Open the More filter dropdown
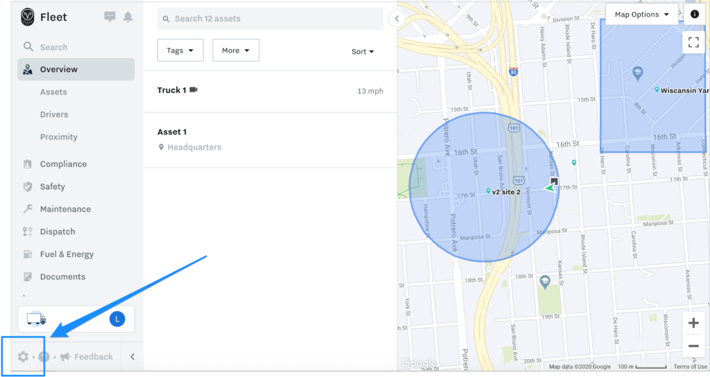Viewport: 710px width, 377px height. 236,50
